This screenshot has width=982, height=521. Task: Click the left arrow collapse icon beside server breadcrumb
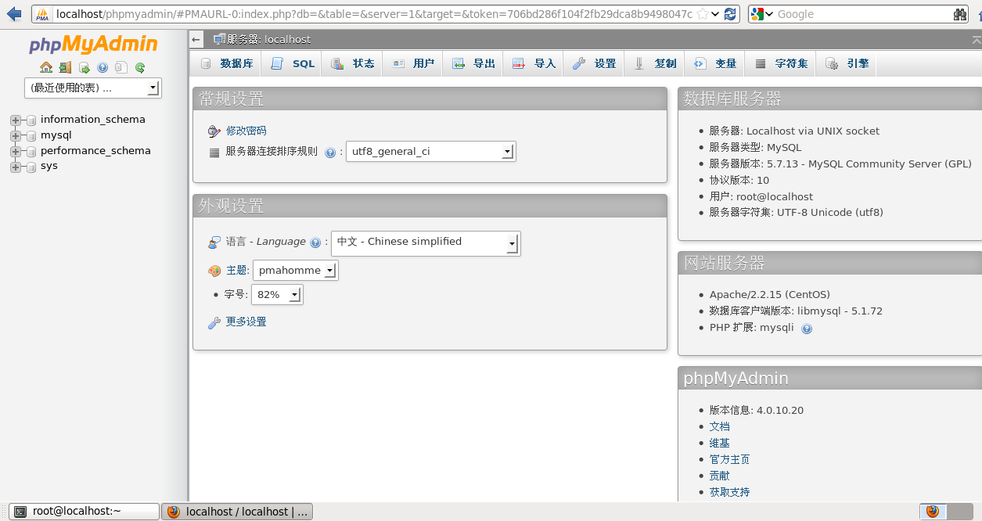[x=197, y=39]
